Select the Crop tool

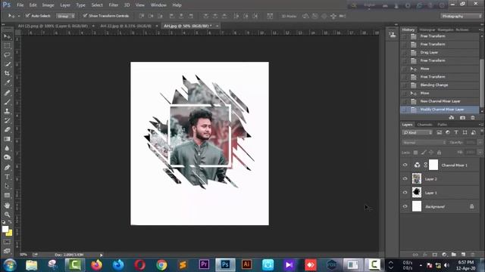[x=7, y=73]
